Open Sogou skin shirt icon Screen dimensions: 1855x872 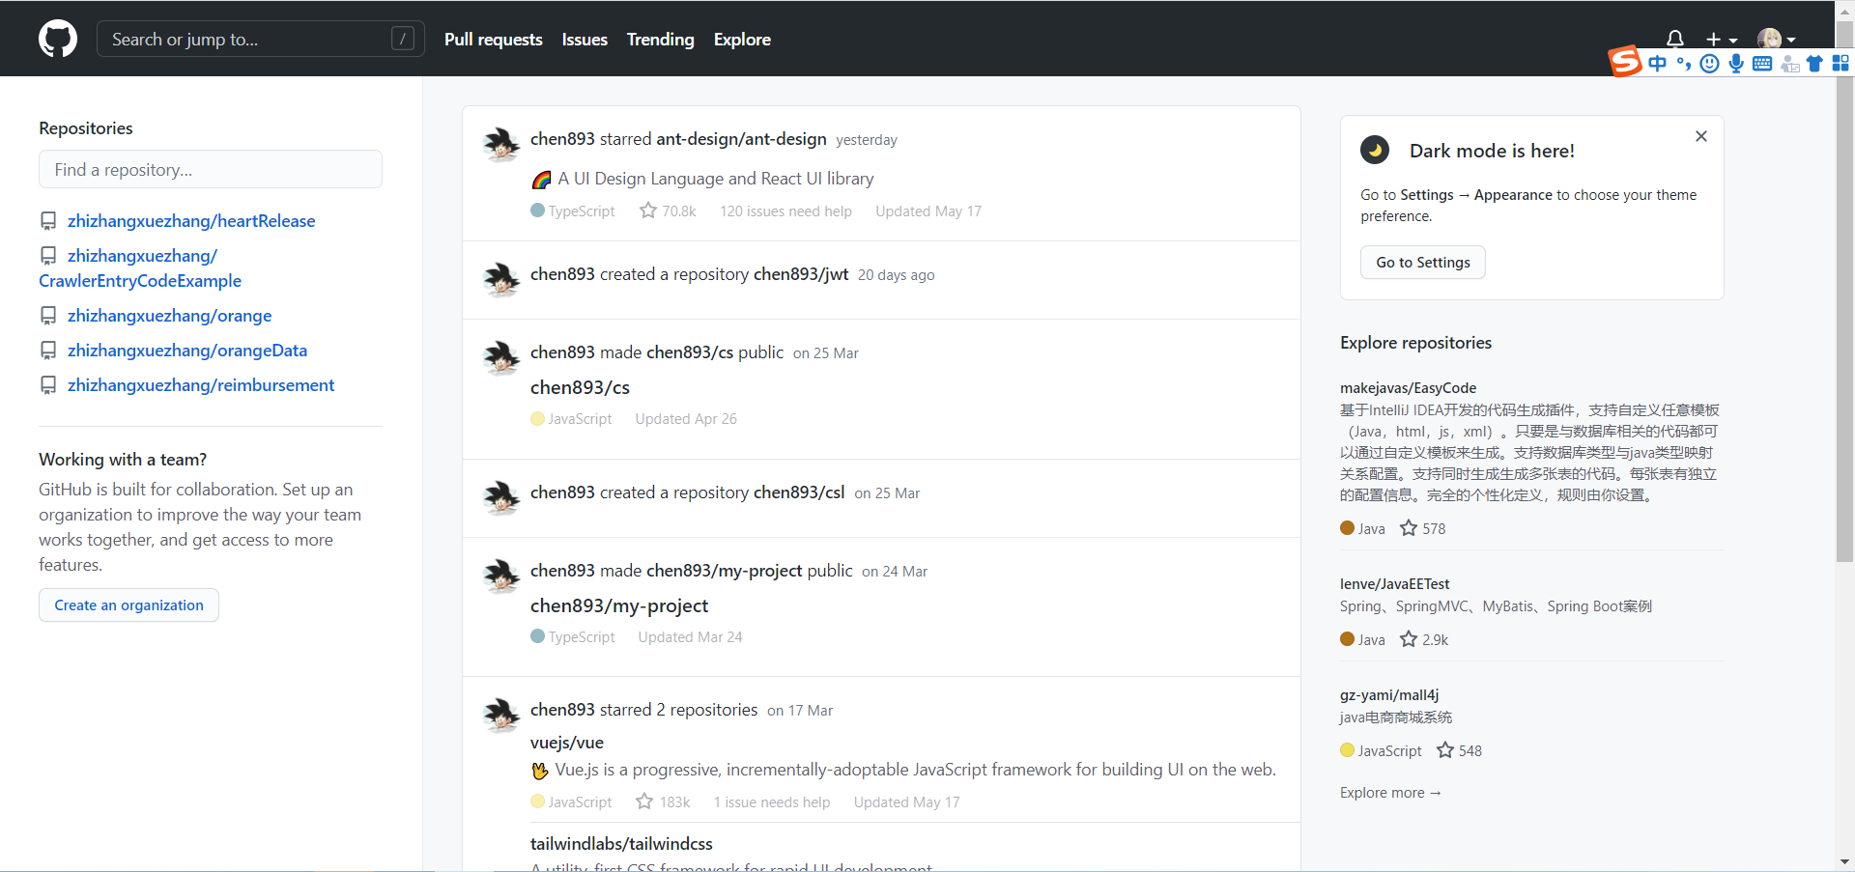pos(1814,64)
